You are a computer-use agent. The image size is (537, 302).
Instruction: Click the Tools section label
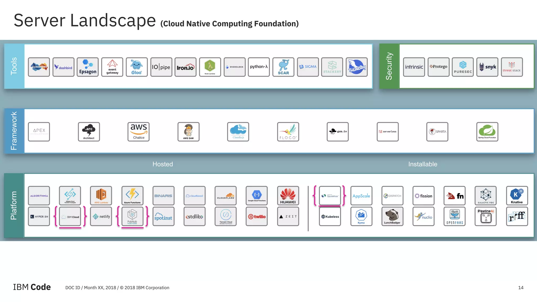pyautogui.click(x=14, y=66)
